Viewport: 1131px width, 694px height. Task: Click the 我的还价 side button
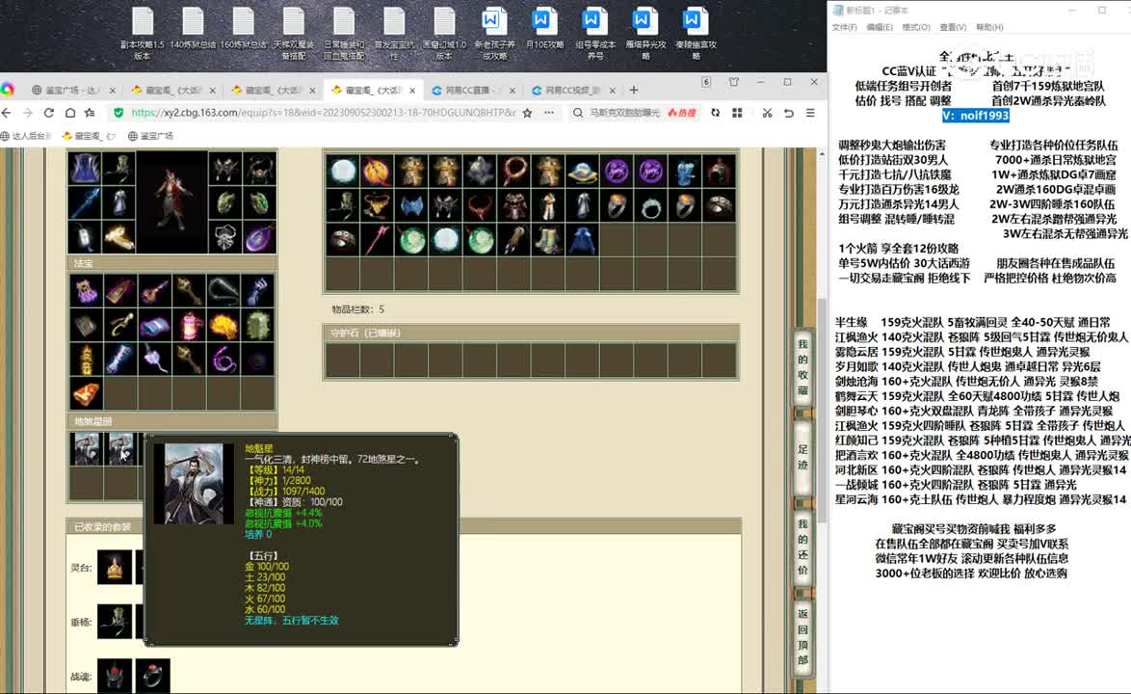coord(802,547)
